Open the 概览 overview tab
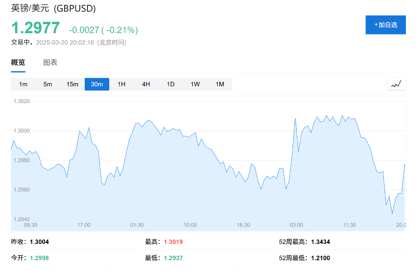Viewport: 419px width, 277px height. point(18,63)
